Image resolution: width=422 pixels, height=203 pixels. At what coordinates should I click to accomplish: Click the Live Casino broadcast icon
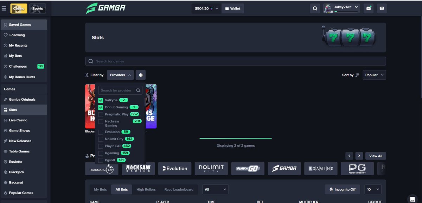[x=6, y=120]
